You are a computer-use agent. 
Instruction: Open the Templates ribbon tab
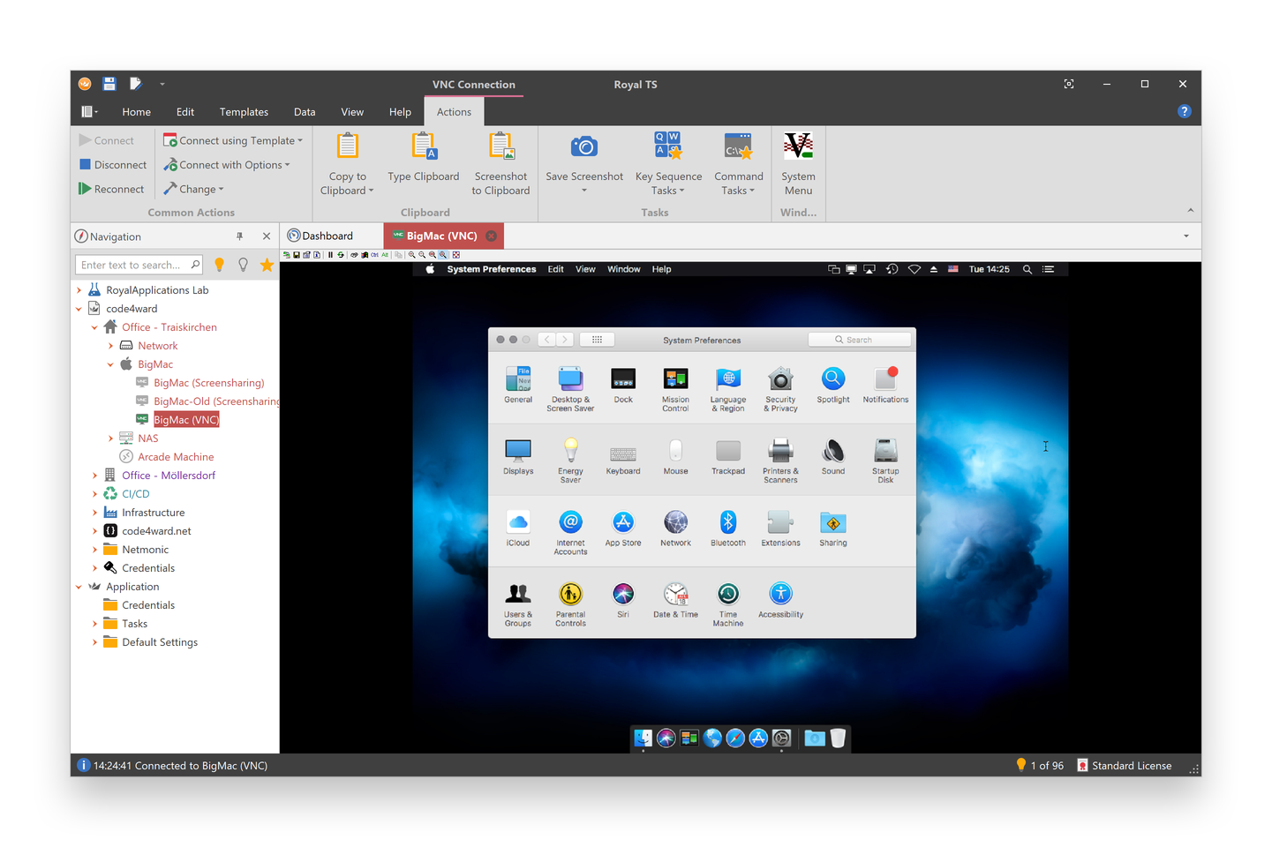click(244, 111)
